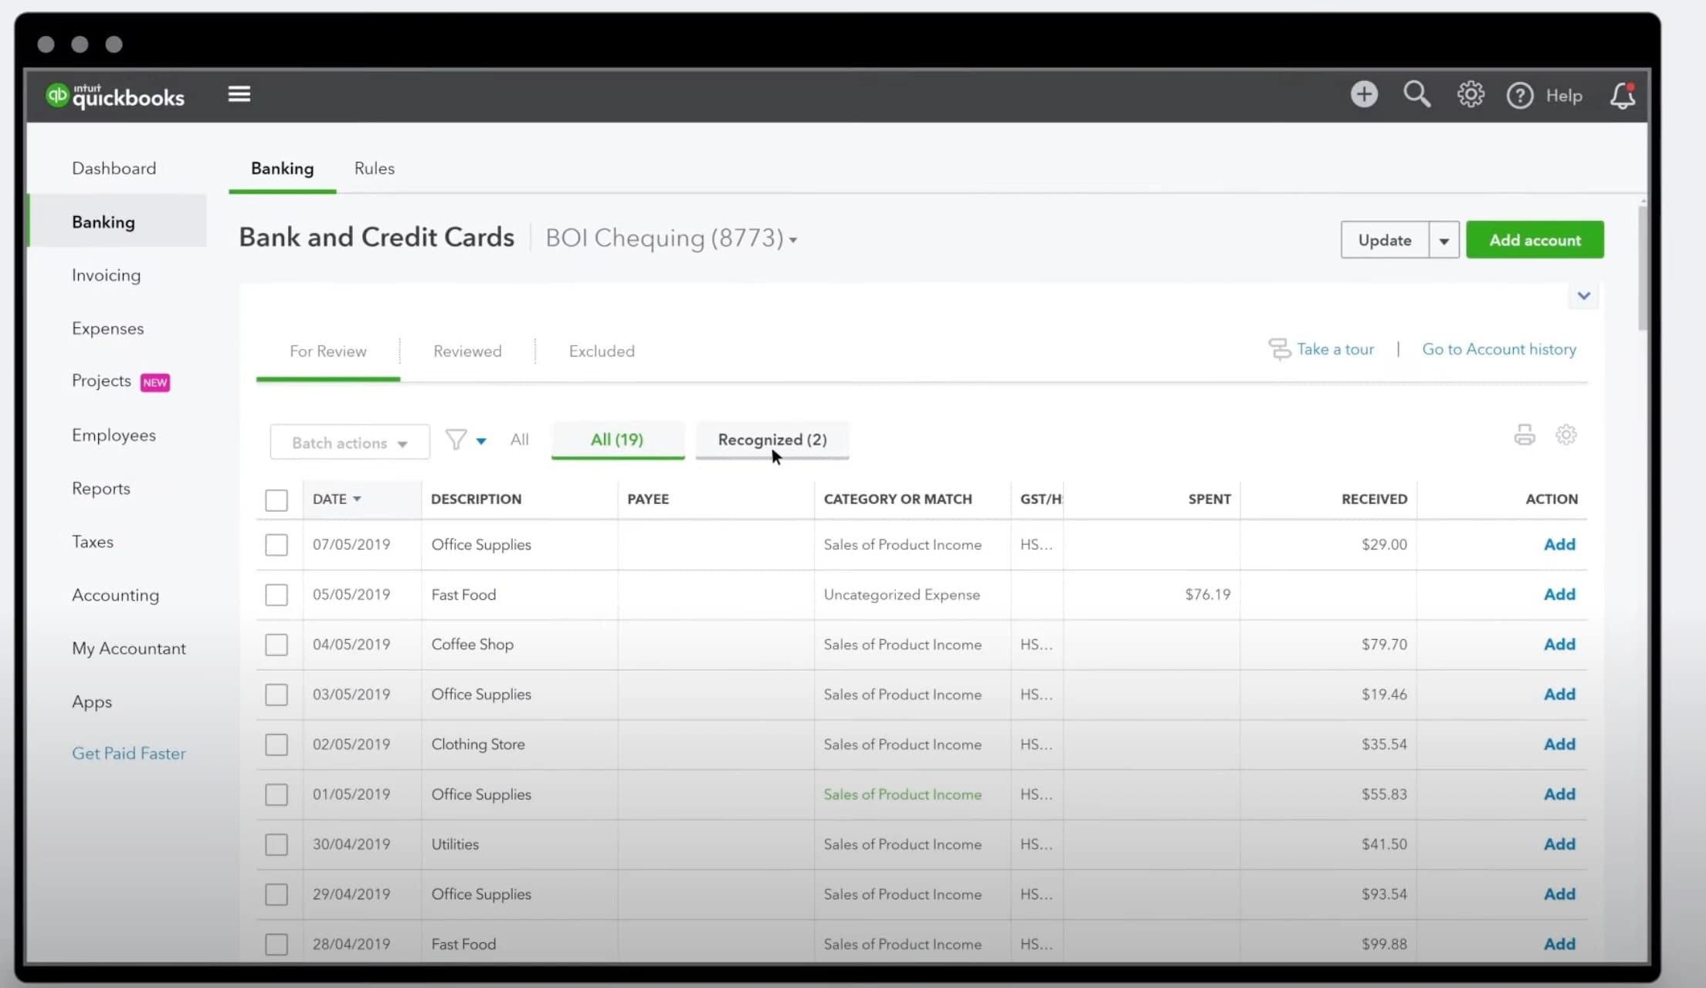Click the QuickBooks logo
Screen dimensions: 1706x988
pos(115,96)
